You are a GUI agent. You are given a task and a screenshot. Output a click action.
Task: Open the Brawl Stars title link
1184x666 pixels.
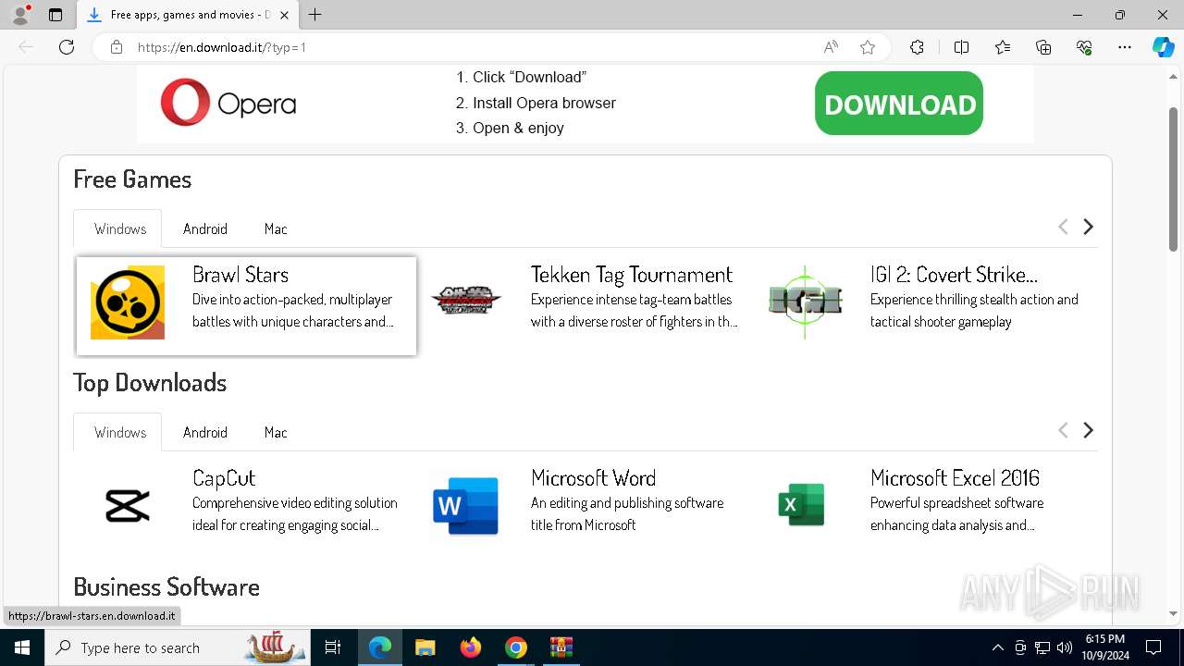(240, 275)
